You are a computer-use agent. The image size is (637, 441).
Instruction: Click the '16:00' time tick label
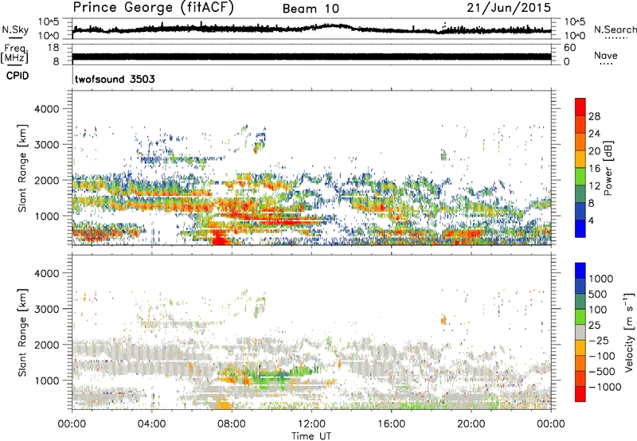[x=391, y=424]
